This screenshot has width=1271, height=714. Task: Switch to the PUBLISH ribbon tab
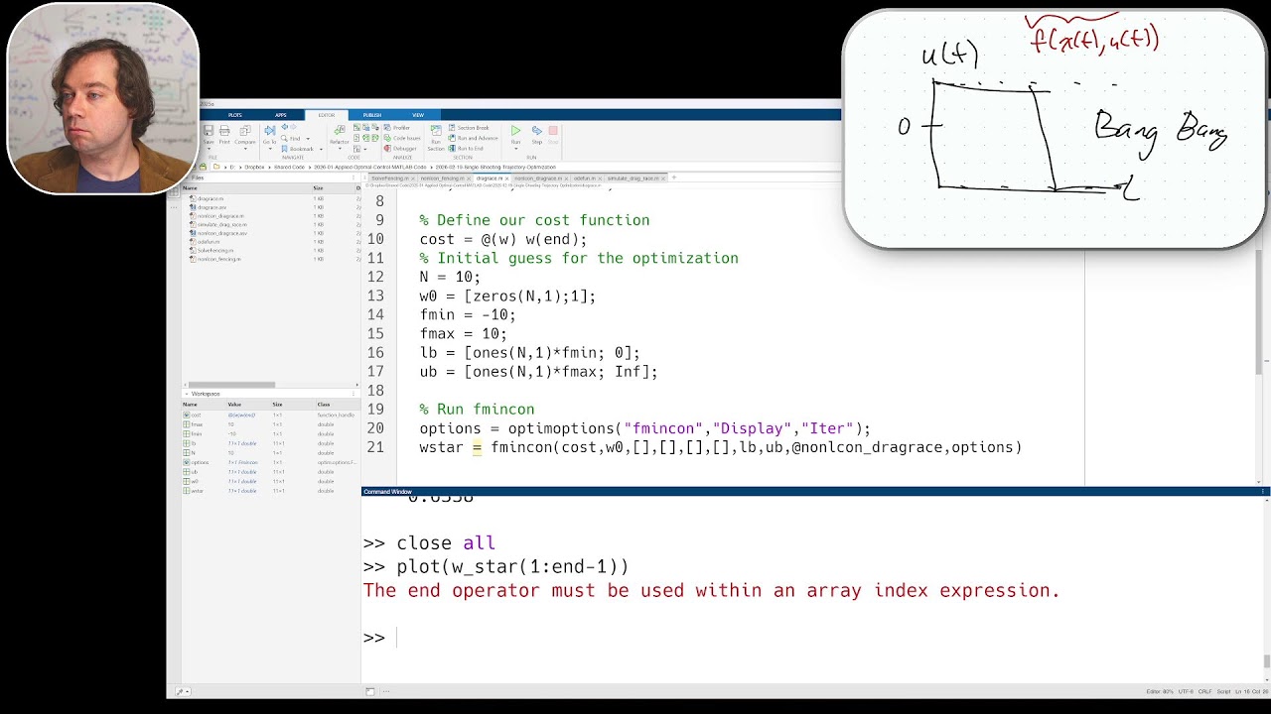coord(372,115)
